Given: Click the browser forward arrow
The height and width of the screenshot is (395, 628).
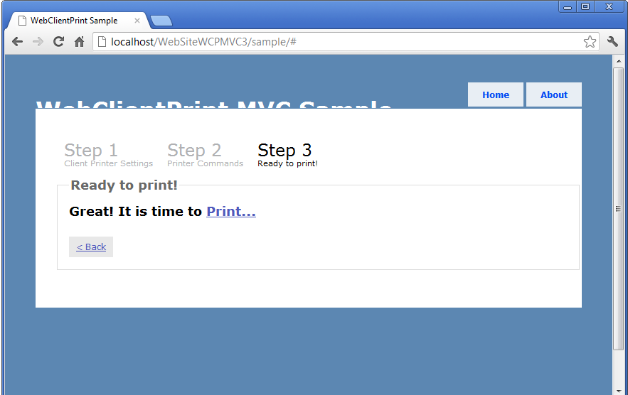Looking at the screenshot, I should click(38, 42).
